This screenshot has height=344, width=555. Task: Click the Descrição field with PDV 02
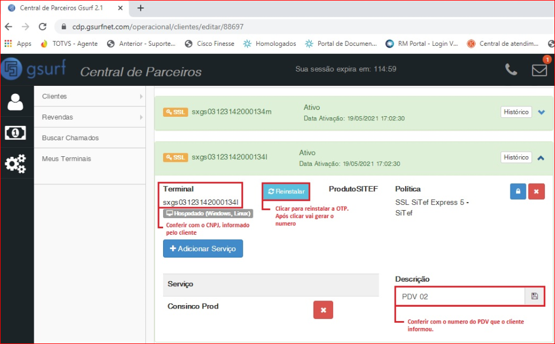(460, 296)
